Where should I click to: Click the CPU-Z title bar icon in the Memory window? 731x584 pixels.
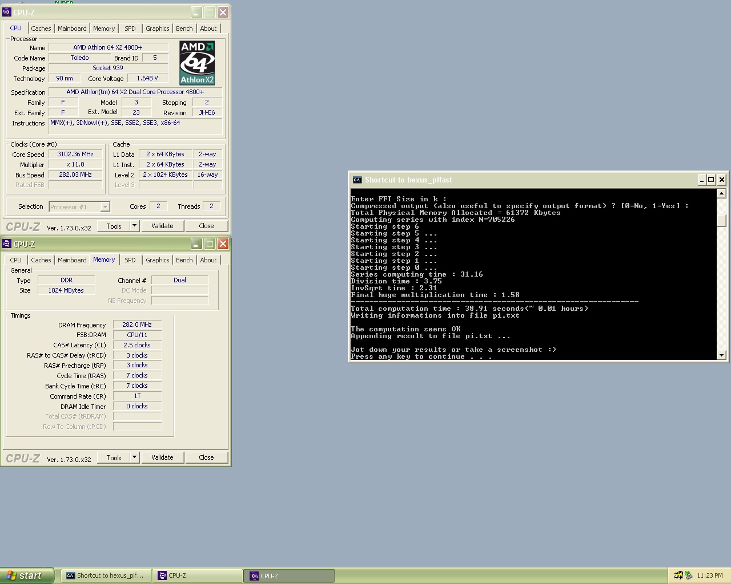pyautogui.click(x=7, y=244)
